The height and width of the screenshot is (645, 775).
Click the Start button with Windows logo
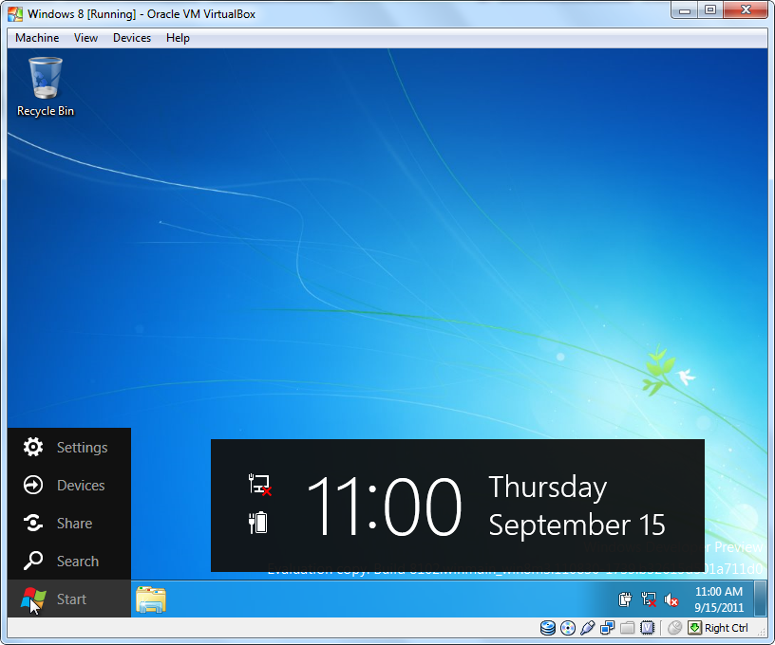pyautogui.click(x=69, y=599)
